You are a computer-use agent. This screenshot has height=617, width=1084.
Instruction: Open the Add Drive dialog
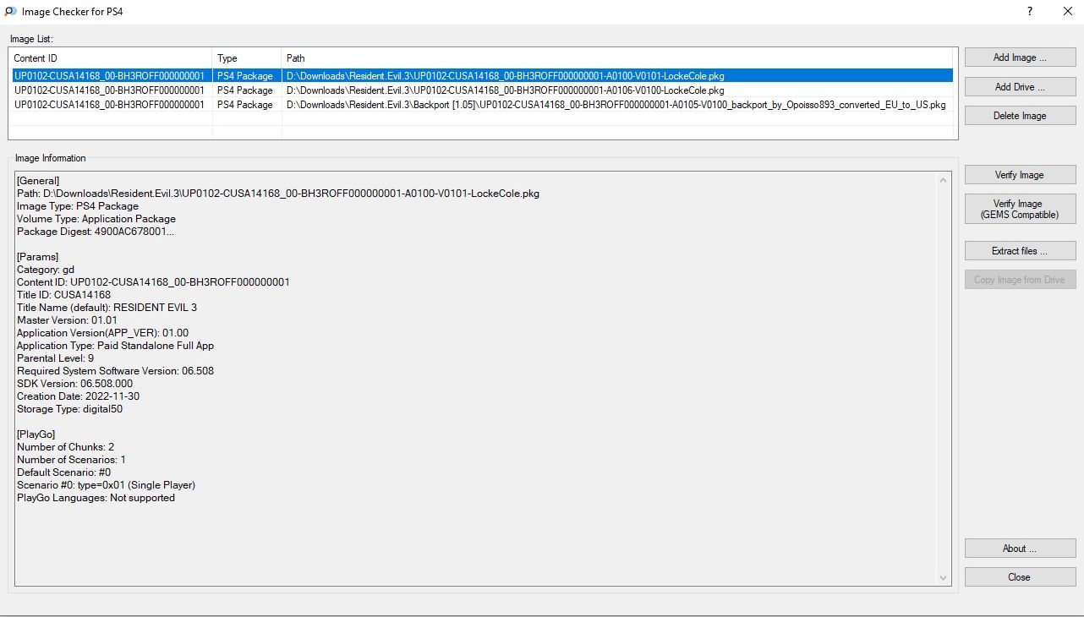(1020, 87)
